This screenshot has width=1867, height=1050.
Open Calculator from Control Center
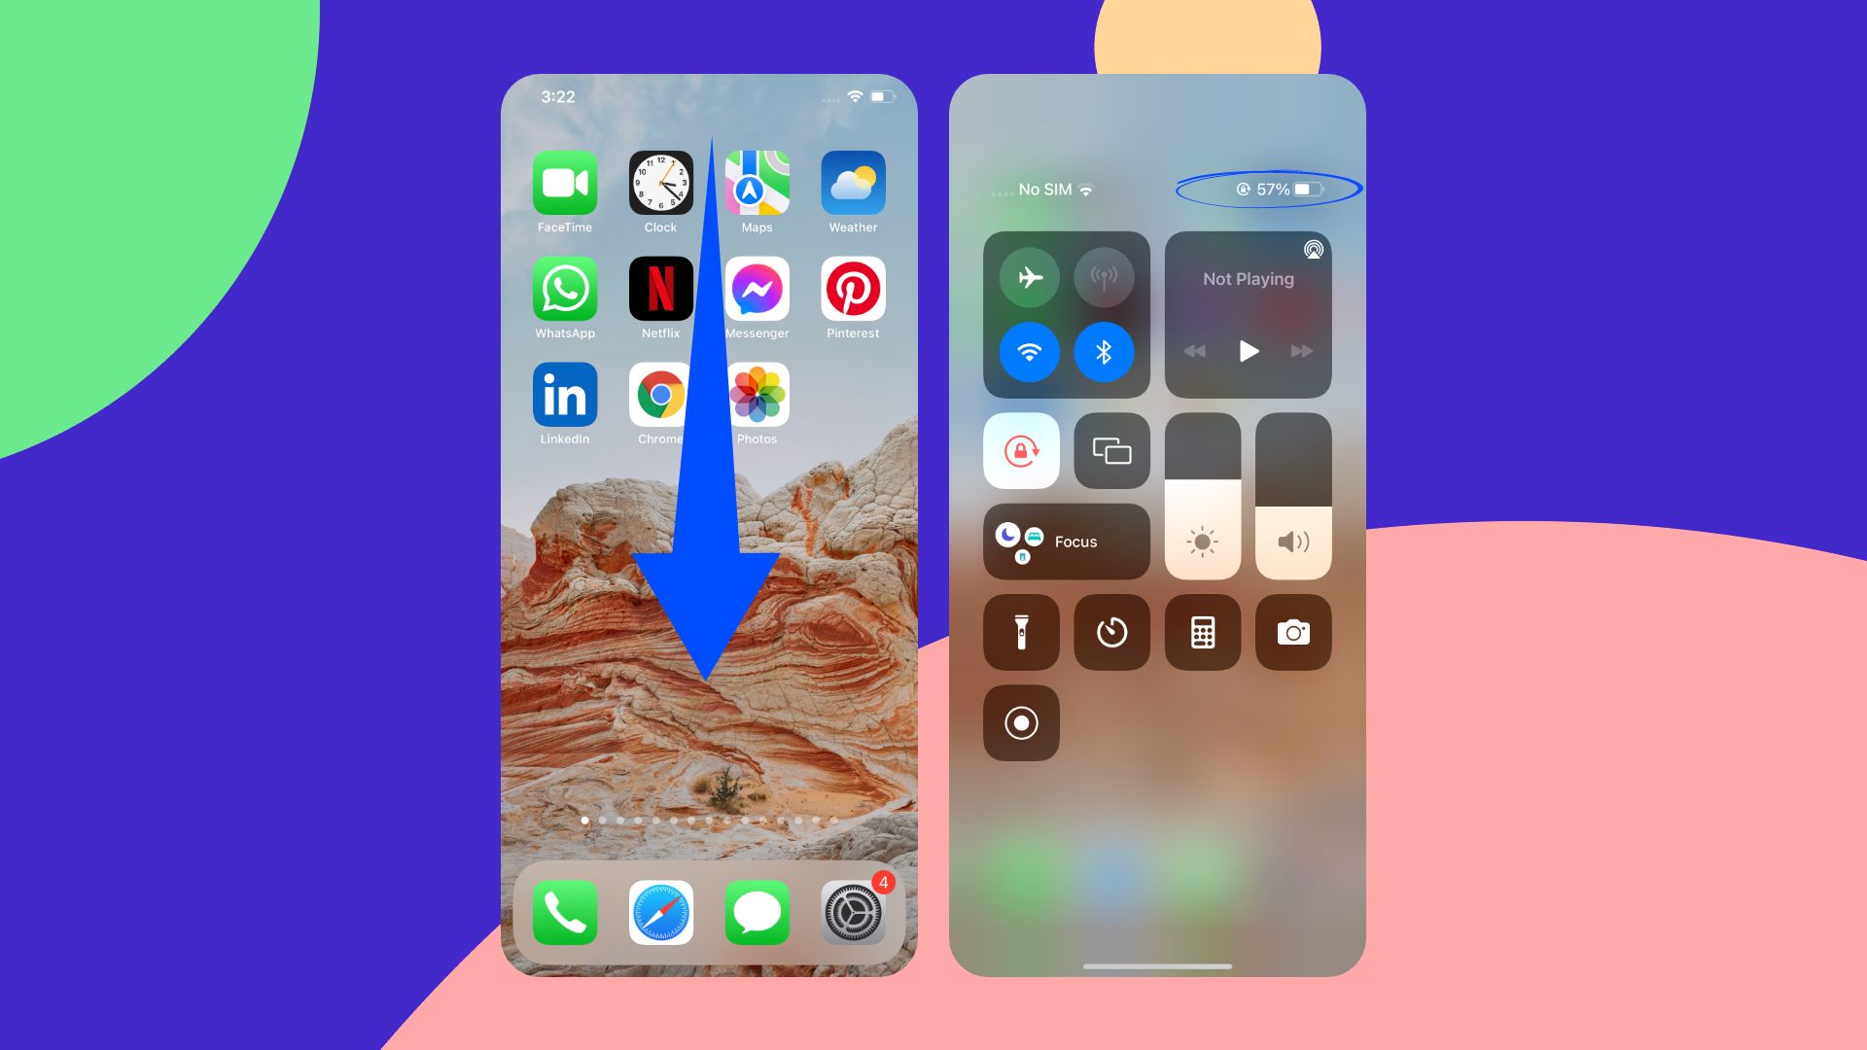point(1202,631)
